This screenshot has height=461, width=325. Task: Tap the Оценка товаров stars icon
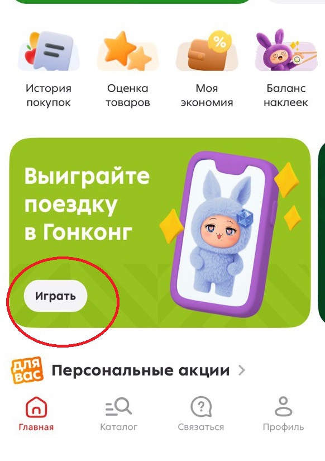tap(128, 51)
